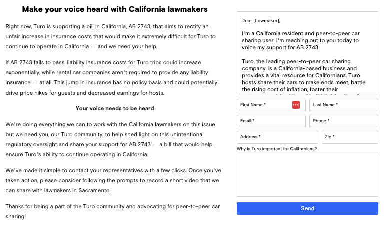Click into the Last Name field
The height and width of the screenshot is (225, 385).
click(343, 105)
